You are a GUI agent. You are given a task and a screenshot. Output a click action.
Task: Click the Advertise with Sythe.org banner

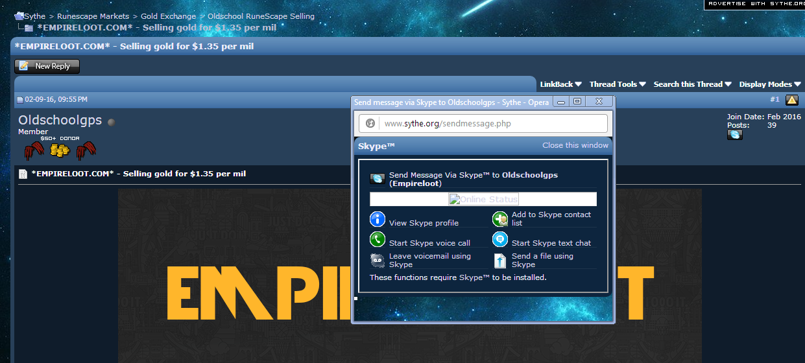(755, 4)
